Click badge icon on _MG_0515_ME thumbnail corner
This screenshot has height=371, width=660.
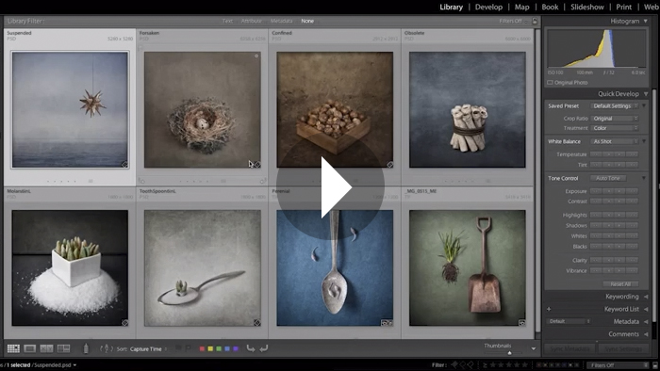(522, 323)
